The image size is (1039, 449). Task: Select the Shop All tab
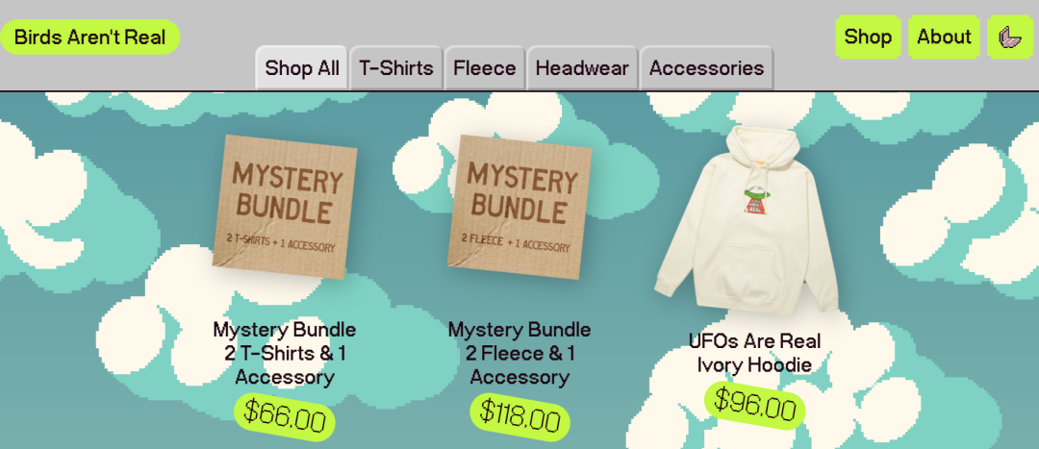[302, 67]
